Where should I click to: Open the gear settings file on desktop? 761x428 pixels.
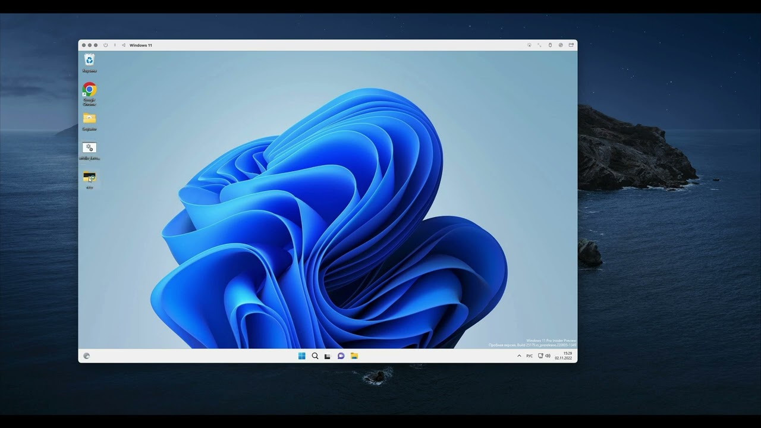pos(89,148)
